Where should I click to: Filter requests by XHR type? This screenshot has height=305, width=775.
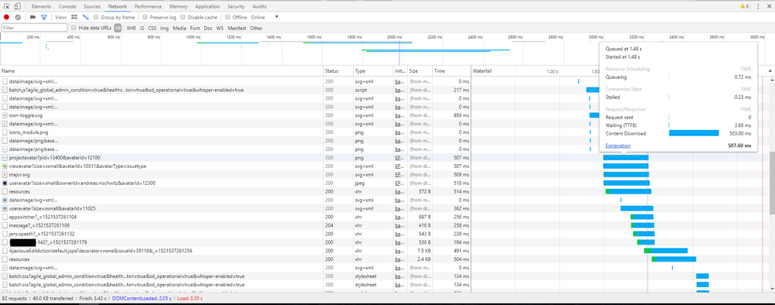point(131,28)
